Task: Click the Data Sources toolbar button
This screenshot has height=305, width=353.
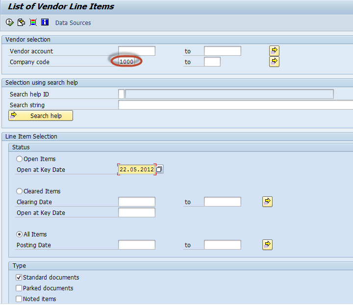Action: [73, 23]
